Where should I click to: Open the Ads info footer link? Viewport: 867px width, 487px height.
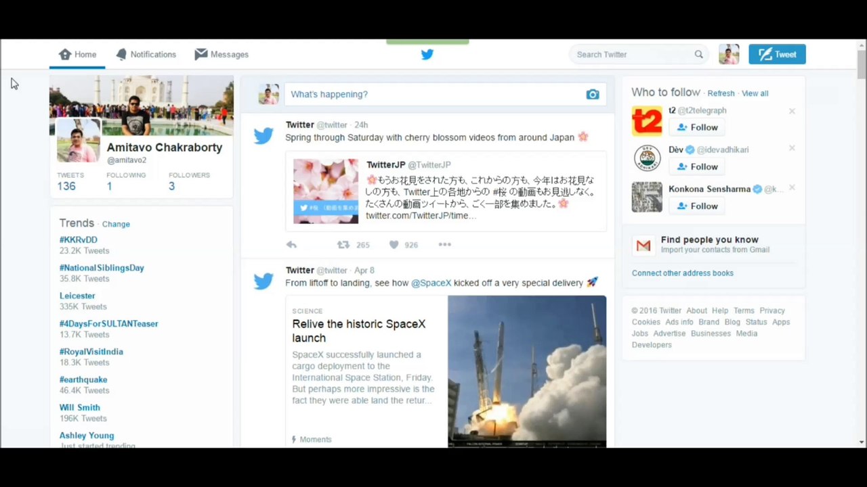(679, 323)
